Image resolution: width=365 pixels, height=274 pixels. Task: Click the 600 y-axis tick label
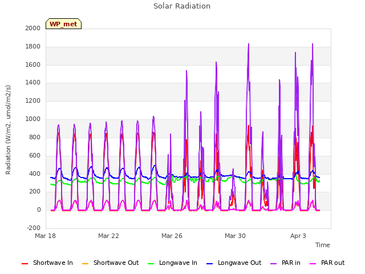pos(35,155)
